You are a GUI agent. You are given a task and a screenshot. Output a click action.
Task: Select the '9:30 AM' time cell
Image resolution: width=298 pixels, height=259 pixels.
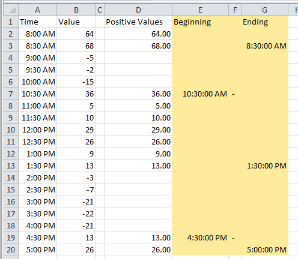pyautogui.click(x=37, y=70)
